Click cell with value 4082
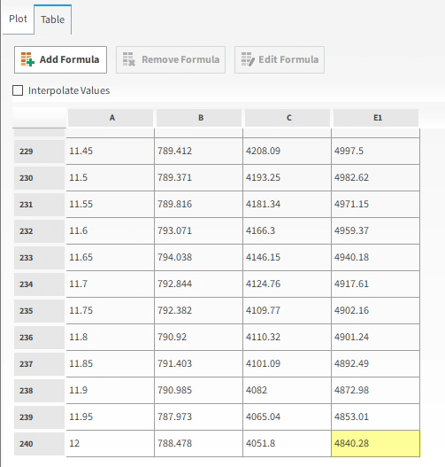Screen dimensions: 445x467 [287, 390]
